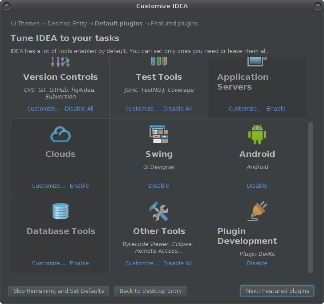Image resolution: width=324 pixels, height=304 pixels.
Task: Click the plugin list vertical scrollbar
Action: click(311, 197)
